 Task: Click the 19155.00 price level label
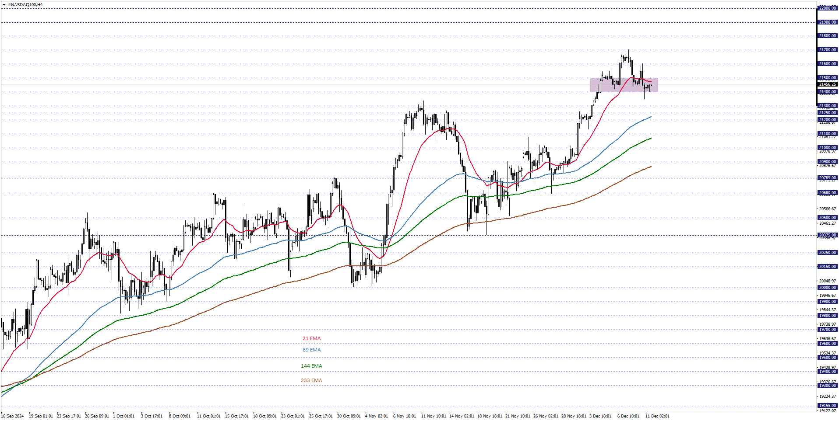point(828,406)
